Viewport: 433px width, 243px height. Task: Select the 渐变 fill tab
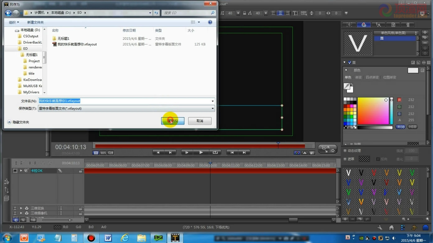point(359,77)
